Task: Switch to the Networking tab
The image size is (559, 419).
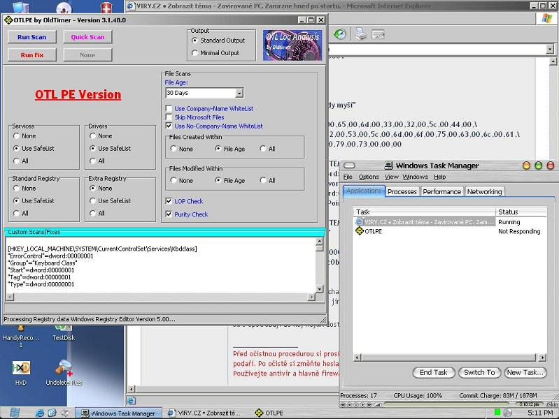Action: (x=485, y=191)
